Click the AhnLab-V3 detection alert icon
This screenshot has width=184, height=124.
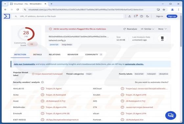[42, 89]
